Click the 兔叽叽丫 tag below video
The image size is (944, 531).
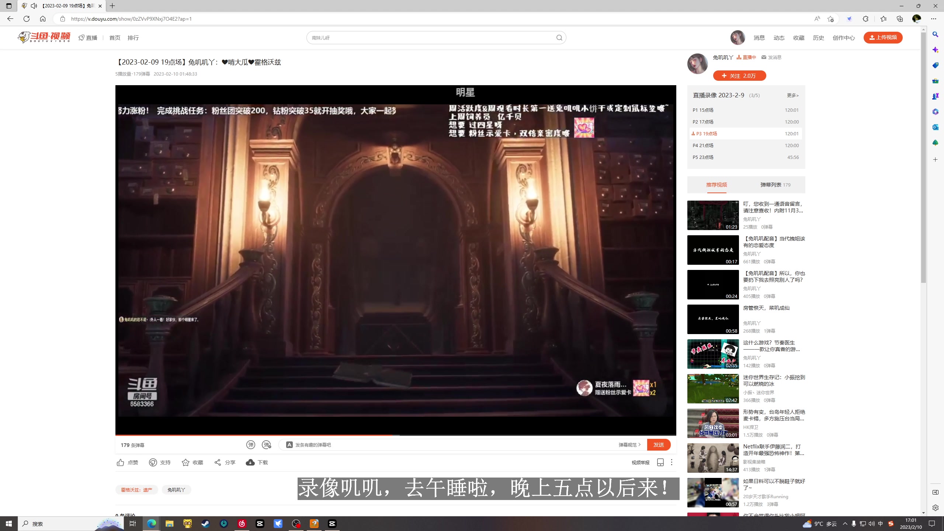176,490
